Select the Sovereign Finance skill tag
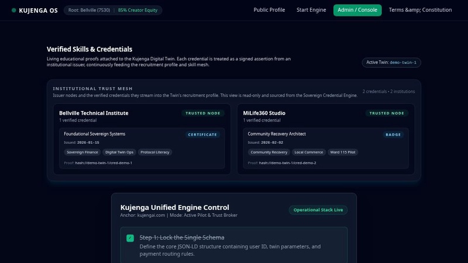The width and height of the screenshot is (468, 263). pyautogui.click(x=82, y=153)
